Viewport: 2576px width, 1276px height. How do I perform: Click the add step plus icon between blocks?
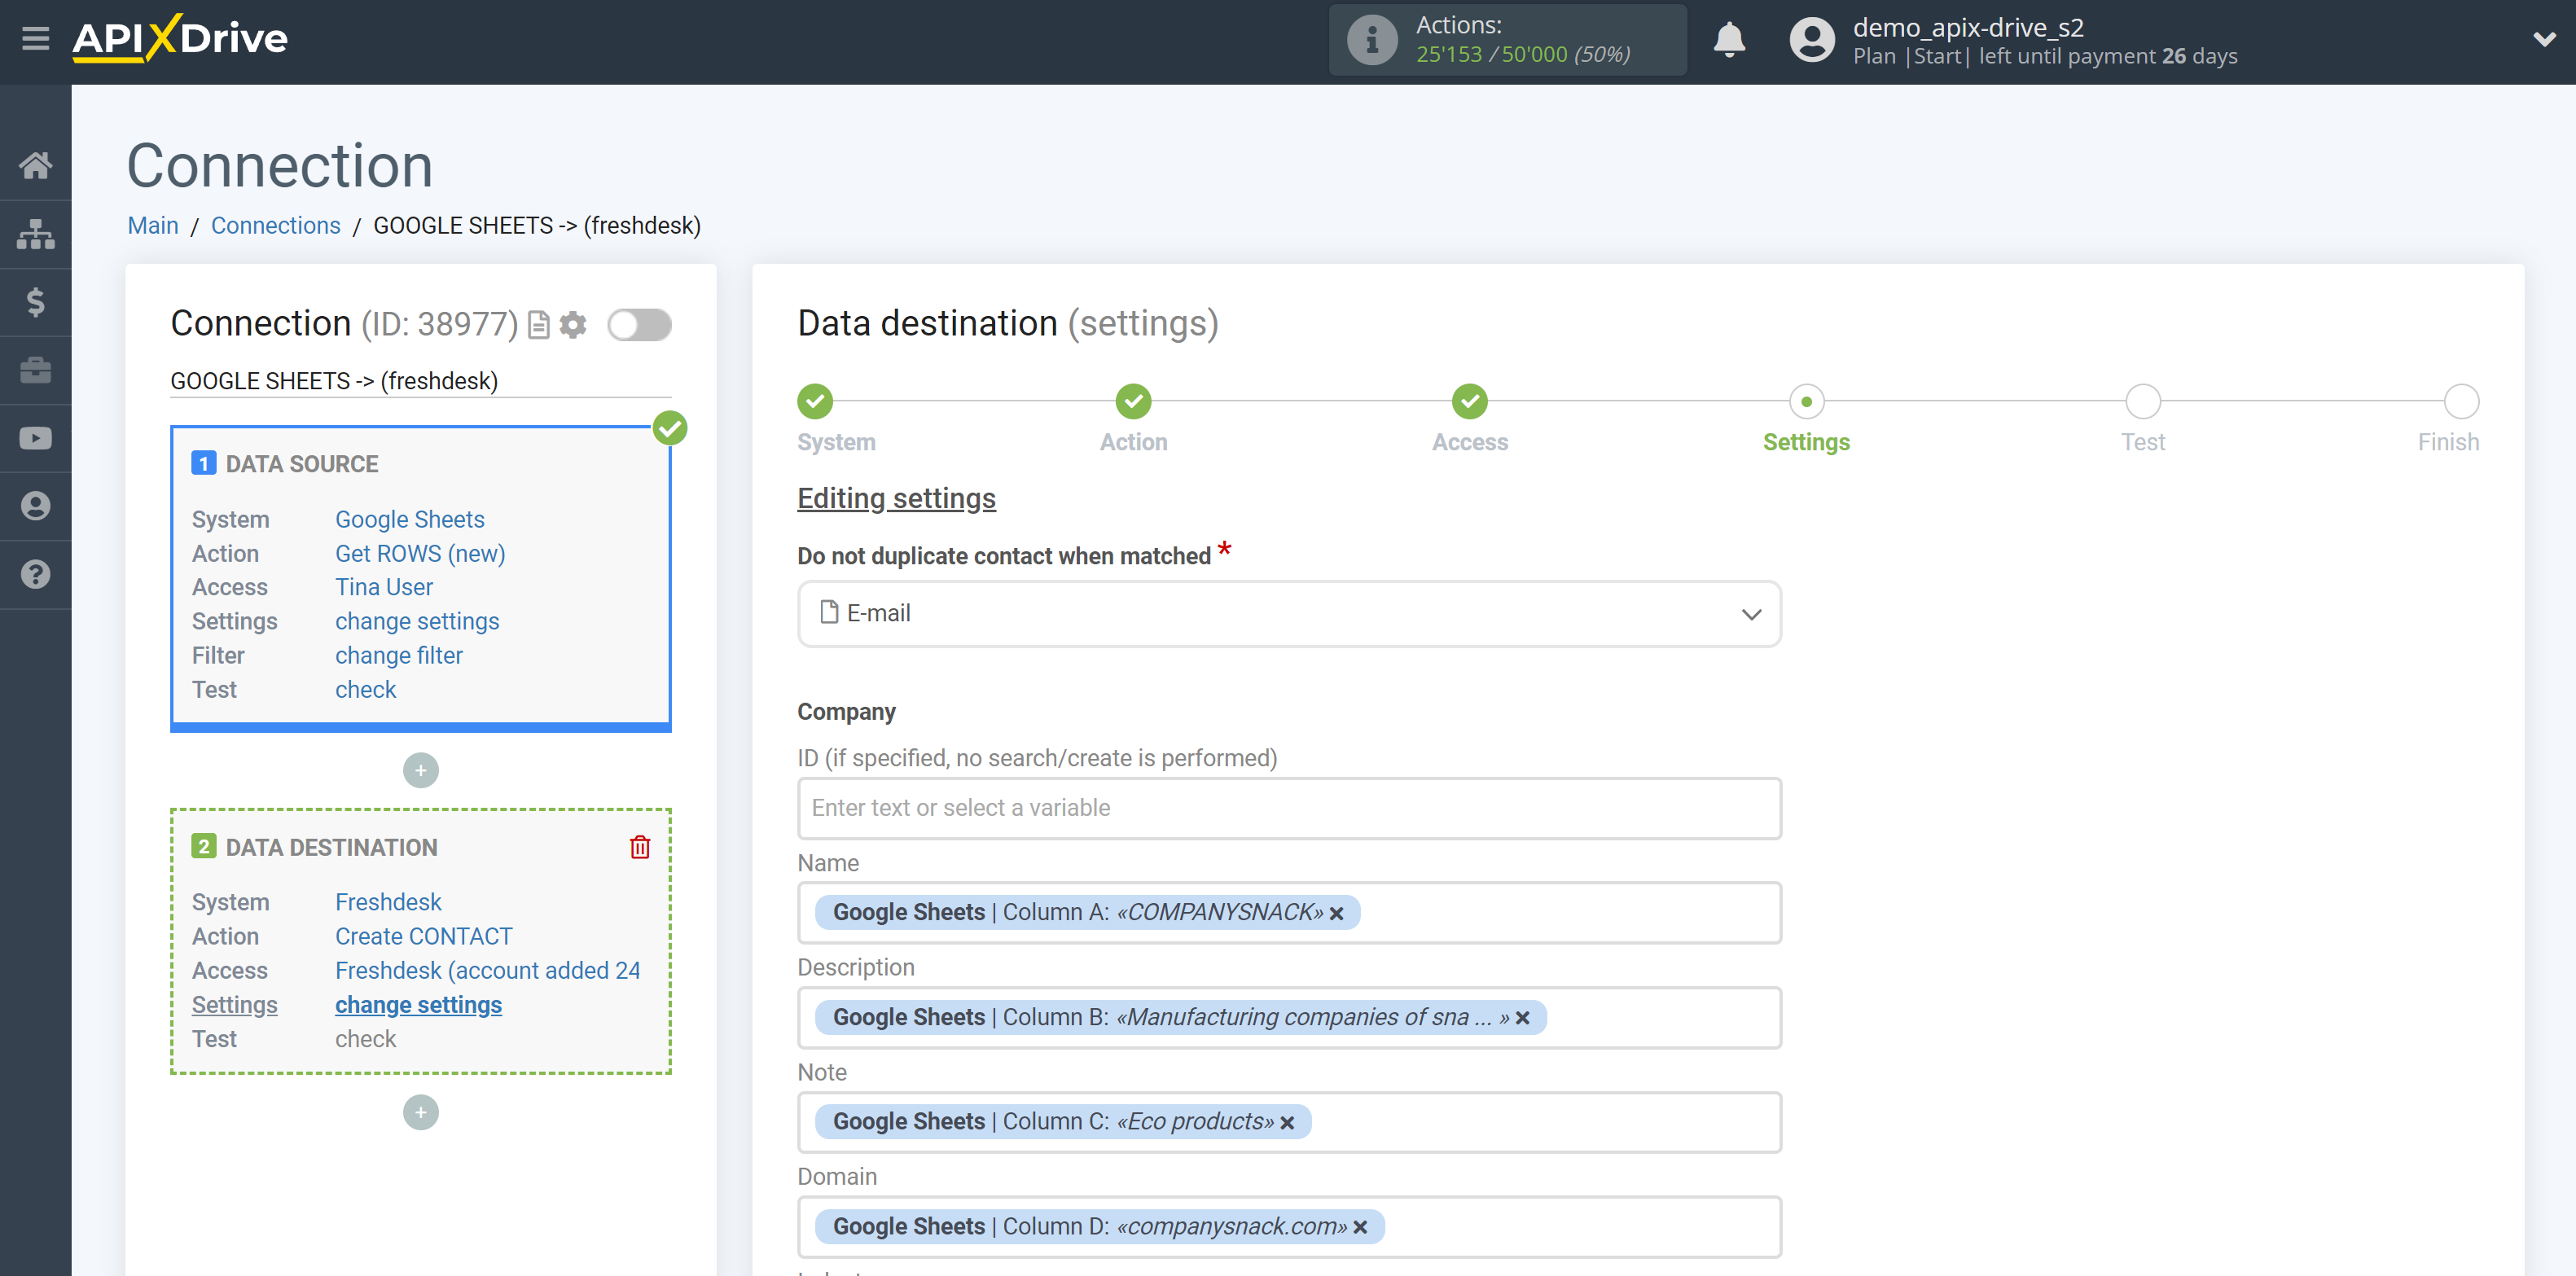point(419,769)
